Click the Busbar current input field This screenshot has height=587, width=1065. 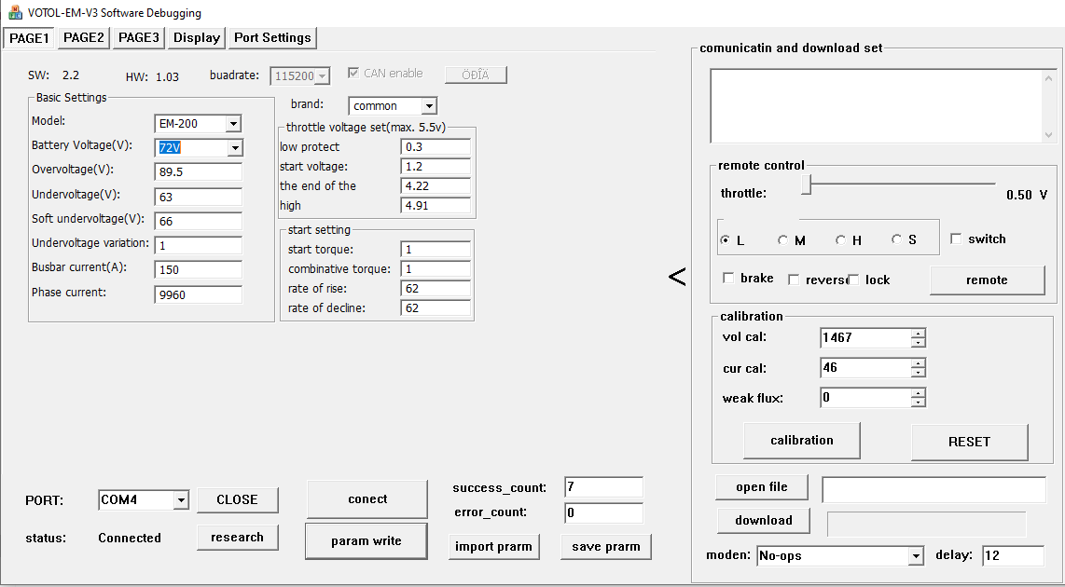pos(199,270)
